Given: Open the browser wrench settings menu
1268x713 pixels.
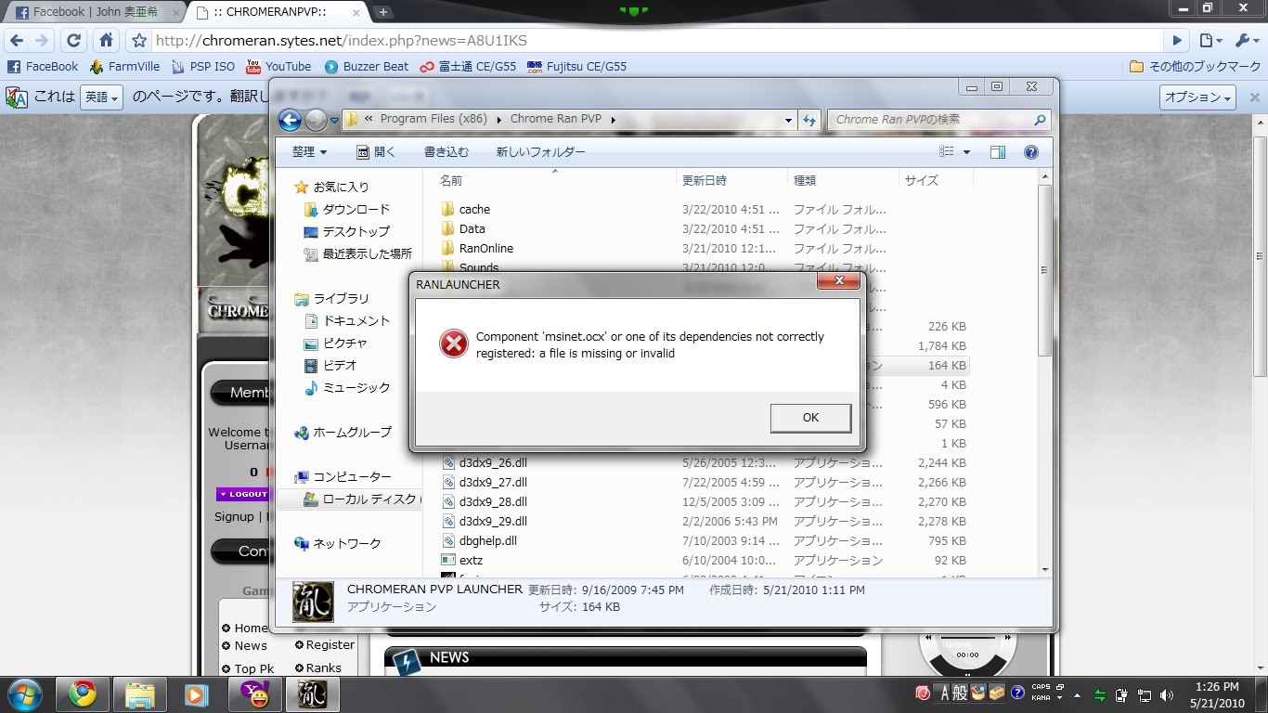Looking at the screenshot, I should coord(1246,41).
